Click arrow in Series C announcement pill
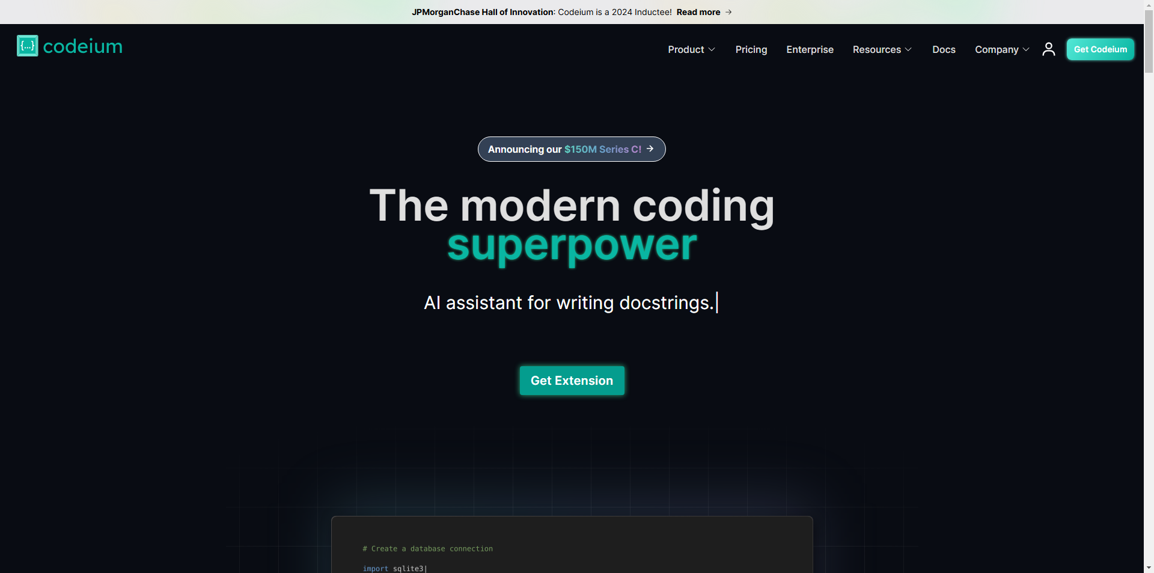The height and width of the screenshot is (573, 1154). [650, 149]
